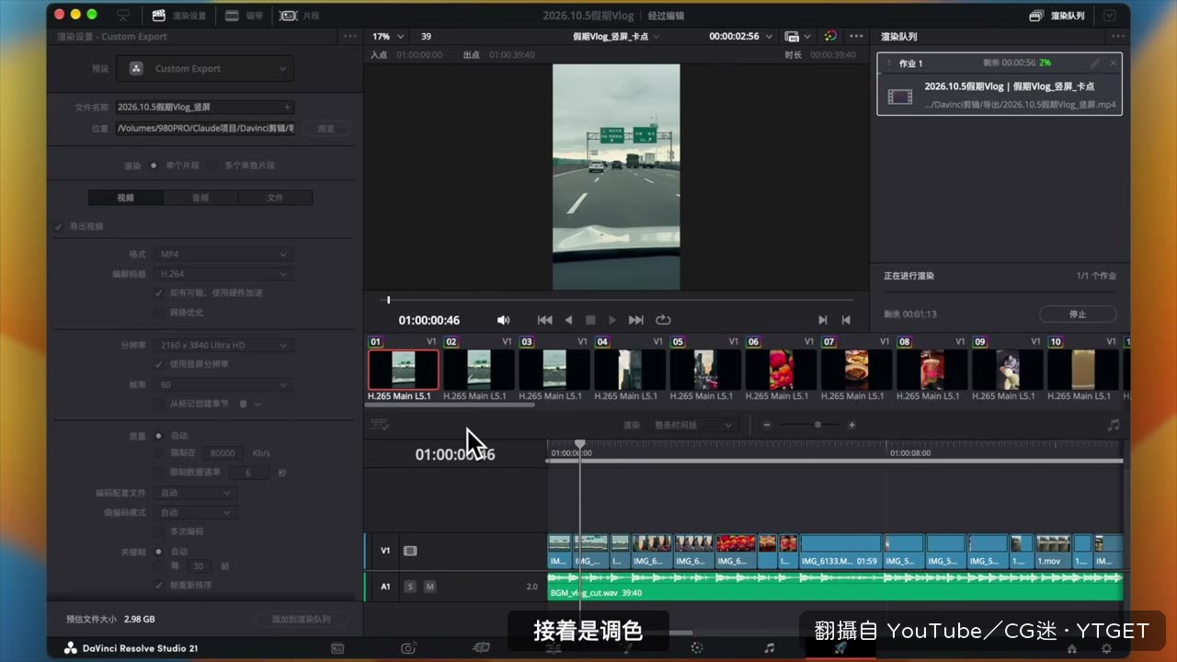Toggle the 使用竖屏分辨率 checkbox
Image resolution: width=1177 pixels, height=662 pixels.
(159, 364)
